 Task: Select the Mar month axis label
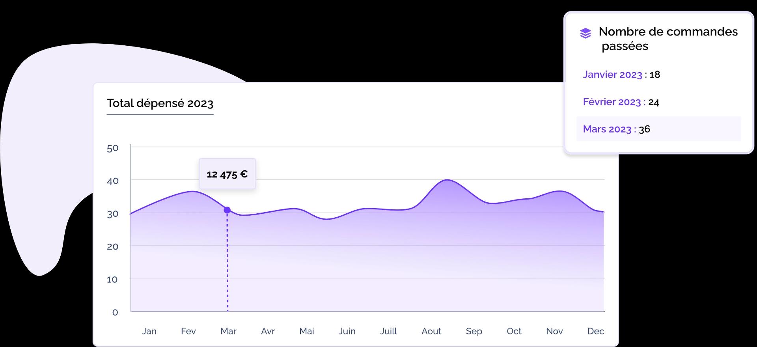point(228,331)
